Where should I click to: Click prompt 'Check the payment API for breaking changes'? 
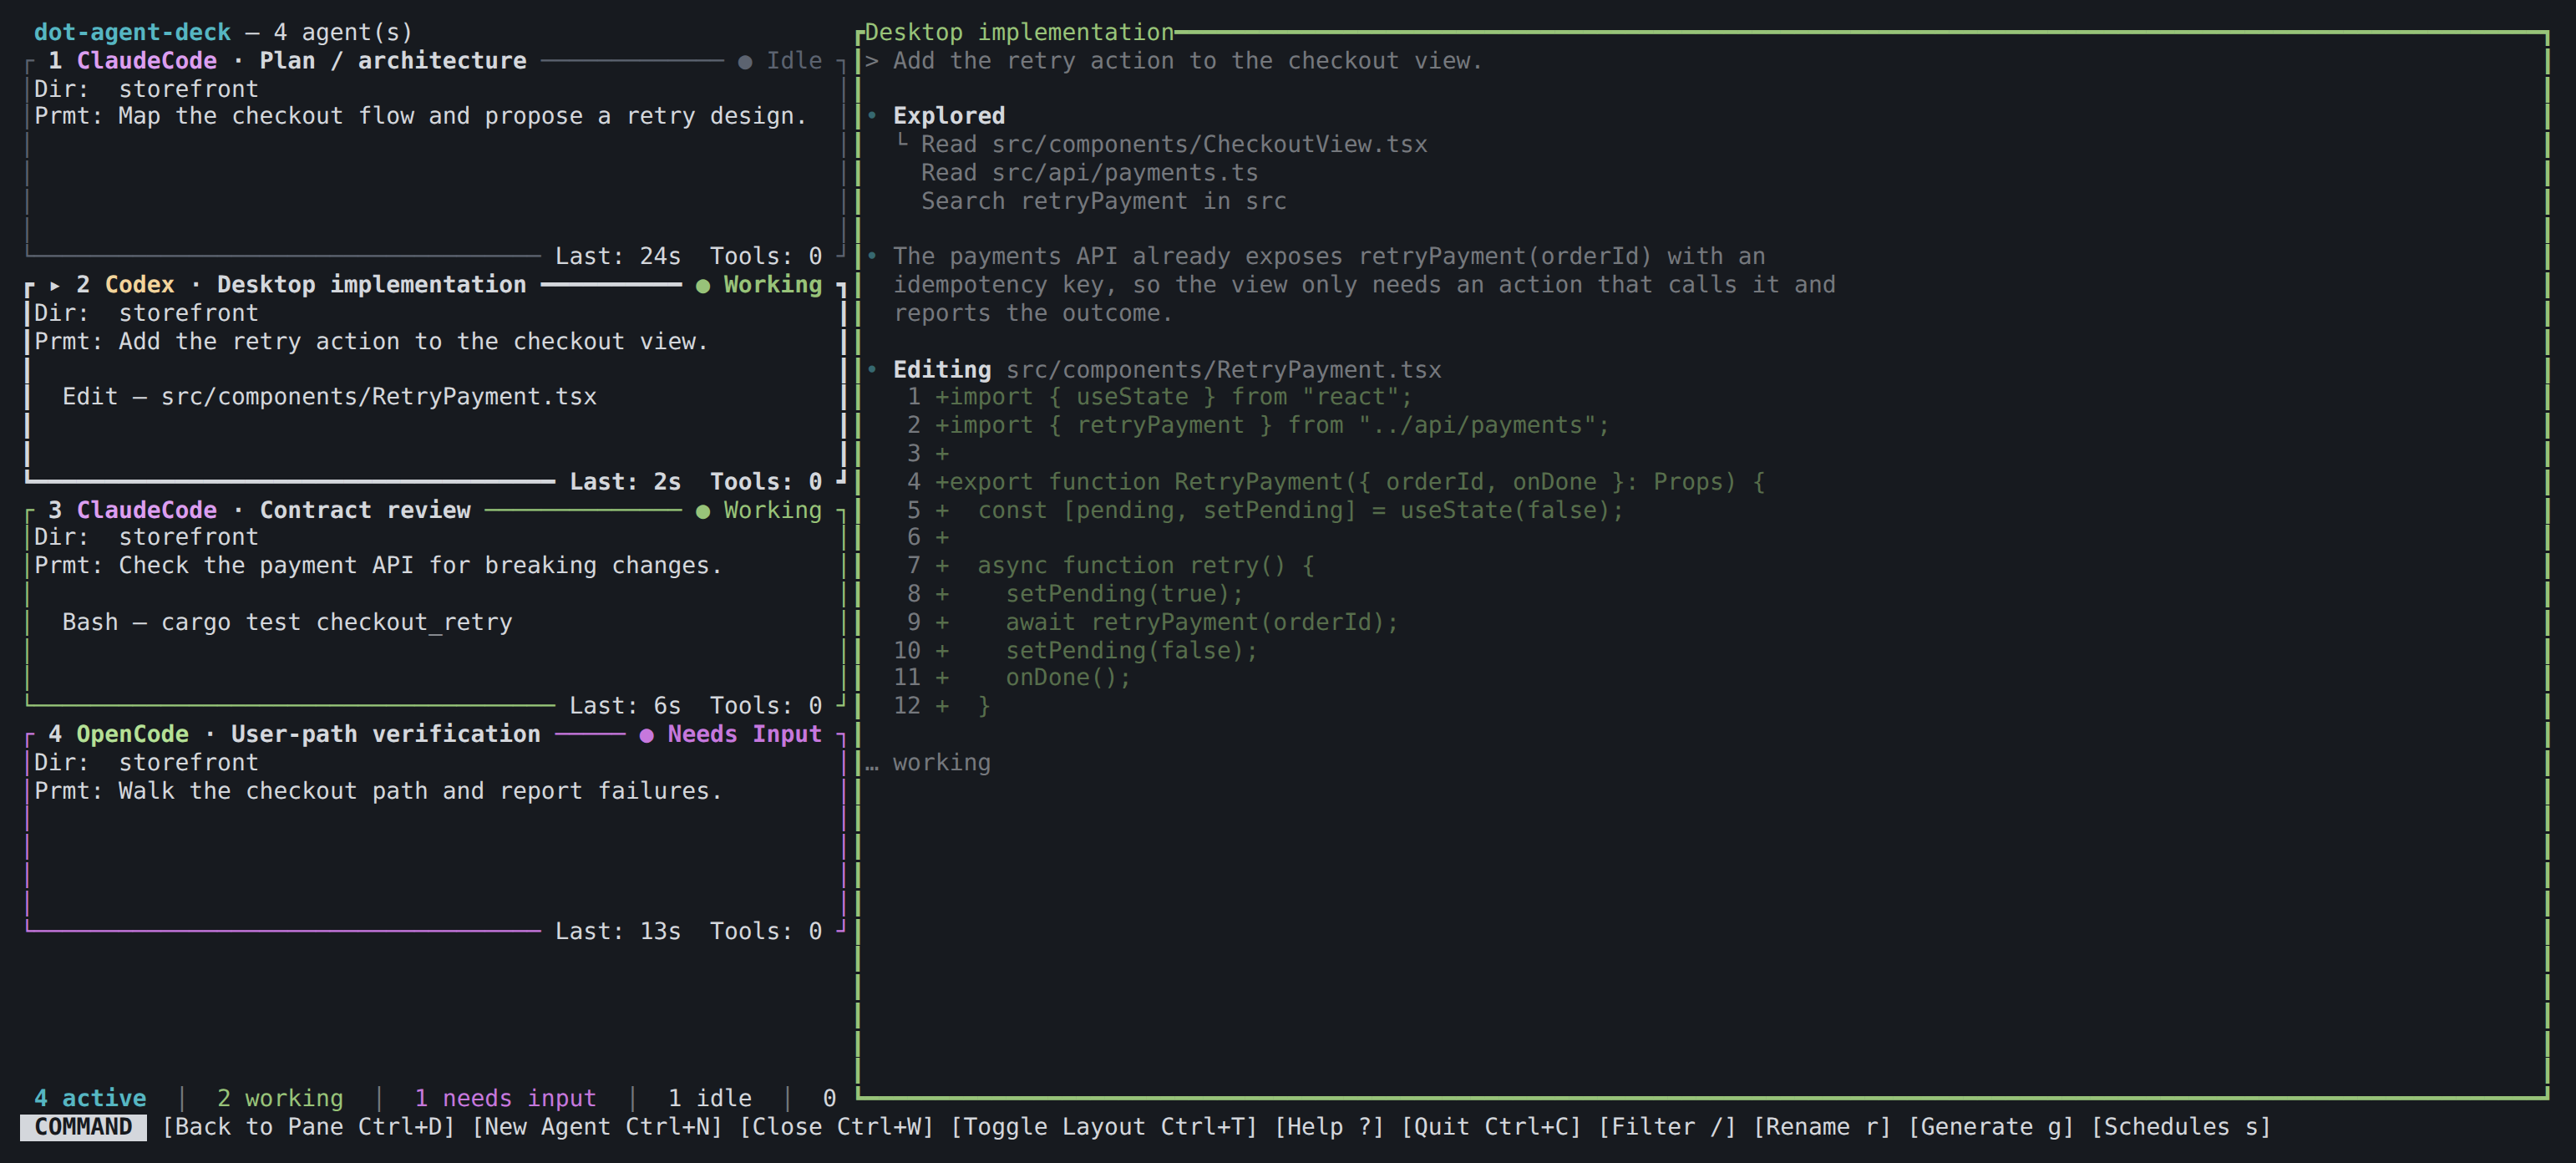pyautogui.click(x=420, y=566)
